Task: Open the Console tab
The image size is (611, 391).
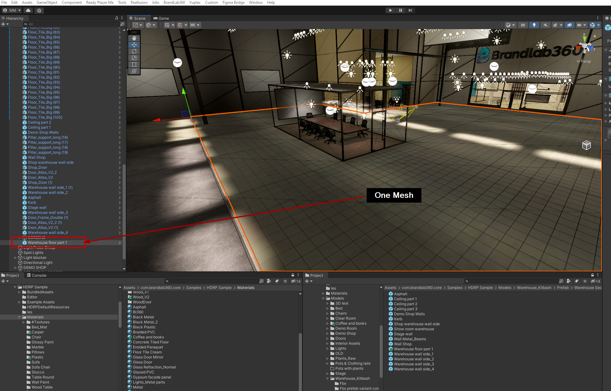Action: (x=37, y=275)
